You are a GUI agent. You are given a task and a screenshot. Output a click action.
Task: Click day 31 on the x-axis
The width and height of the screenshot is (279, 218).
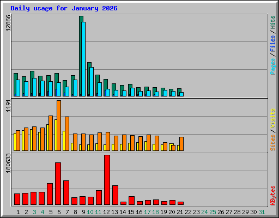click(262, 212)
